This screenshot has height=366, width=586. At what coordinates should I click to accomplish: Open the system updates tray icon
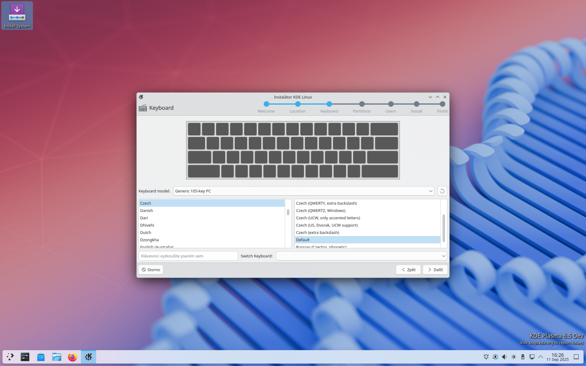pyautogui.click(x=495, y=357)
